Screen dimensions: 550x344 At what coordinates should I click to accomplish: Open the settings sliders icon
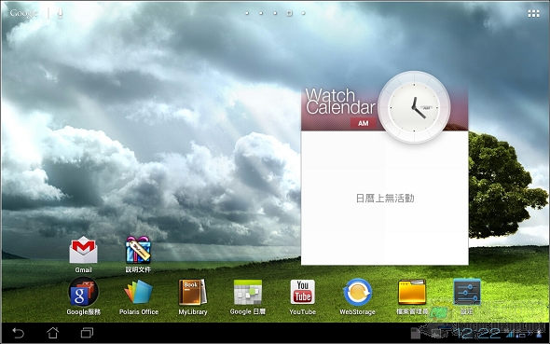[467, 292]
